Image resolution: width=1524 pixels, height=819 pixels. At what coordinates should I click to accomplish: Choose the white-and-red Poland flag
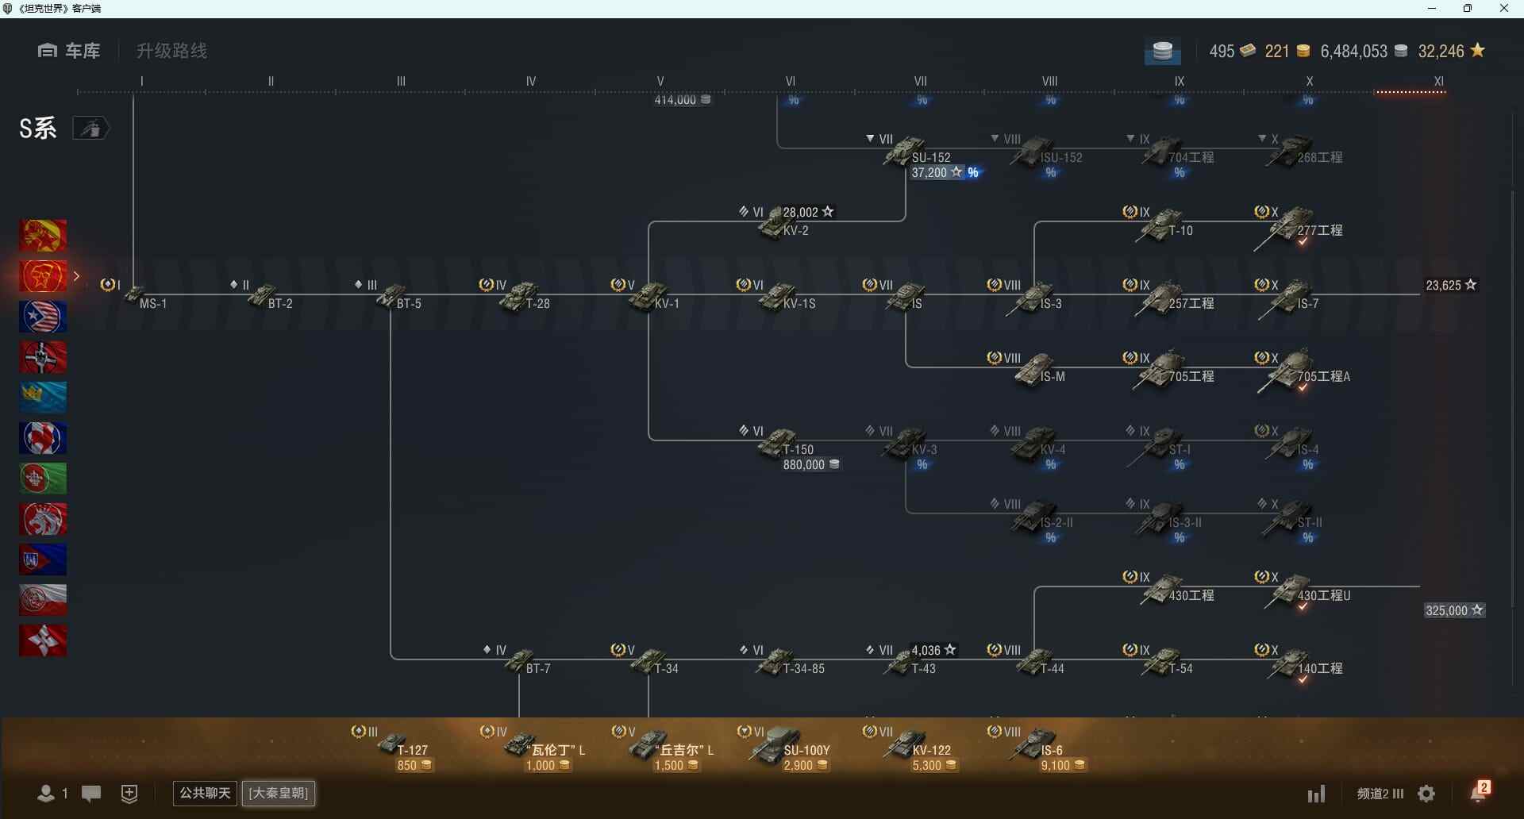click(x=43, y=600)
